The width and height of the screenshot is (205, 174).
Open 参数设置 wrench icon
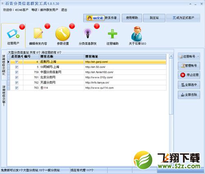click(63, 34)
